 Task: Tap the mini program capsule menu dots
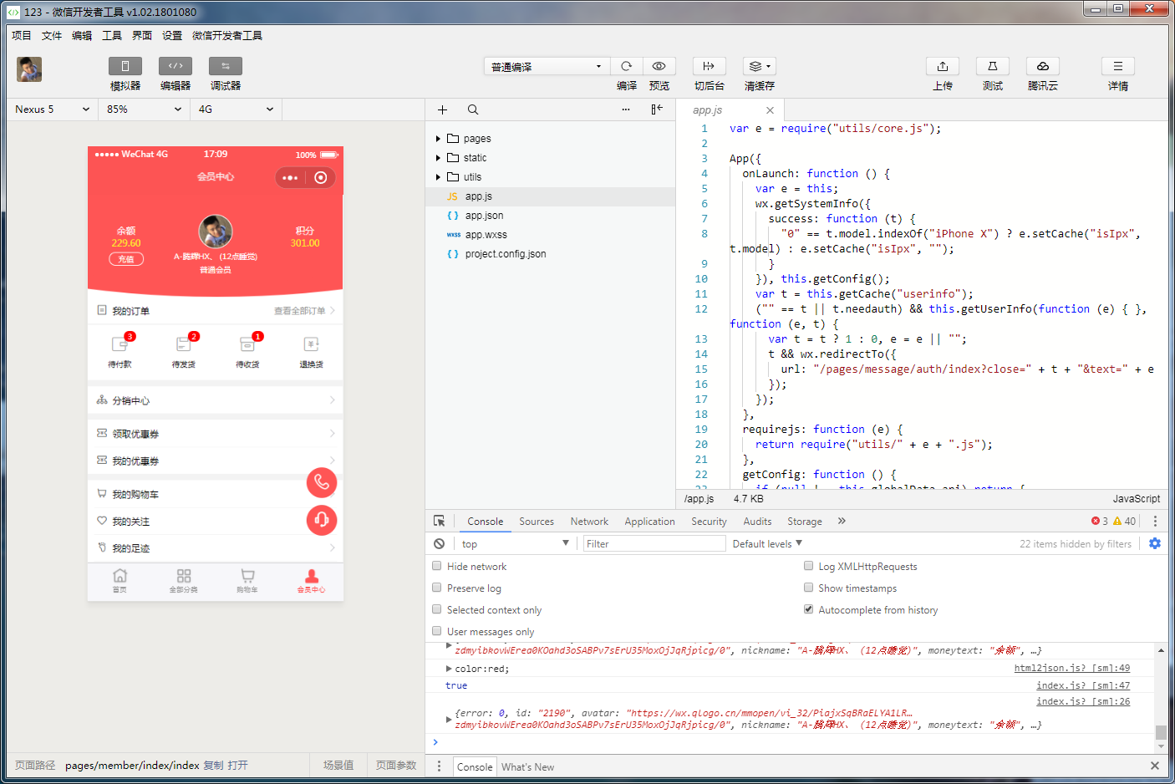pyautogui.click(x=290, y=177)
